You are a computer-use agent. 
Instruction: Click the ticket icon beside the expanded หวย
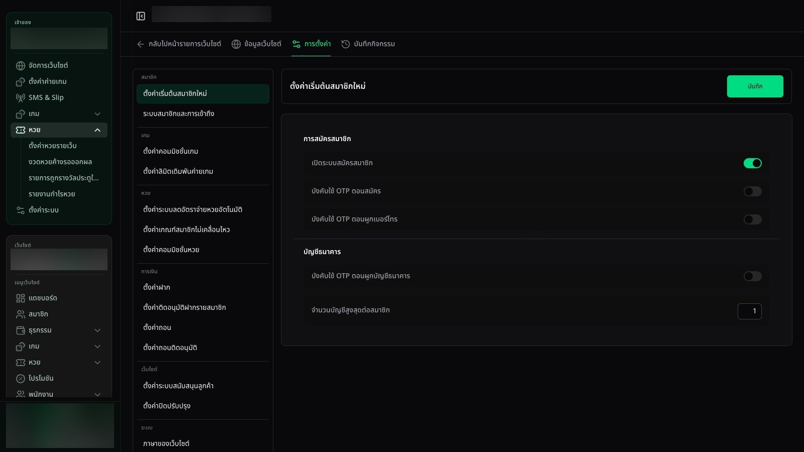pyautogui.click(x=21, y=130)
